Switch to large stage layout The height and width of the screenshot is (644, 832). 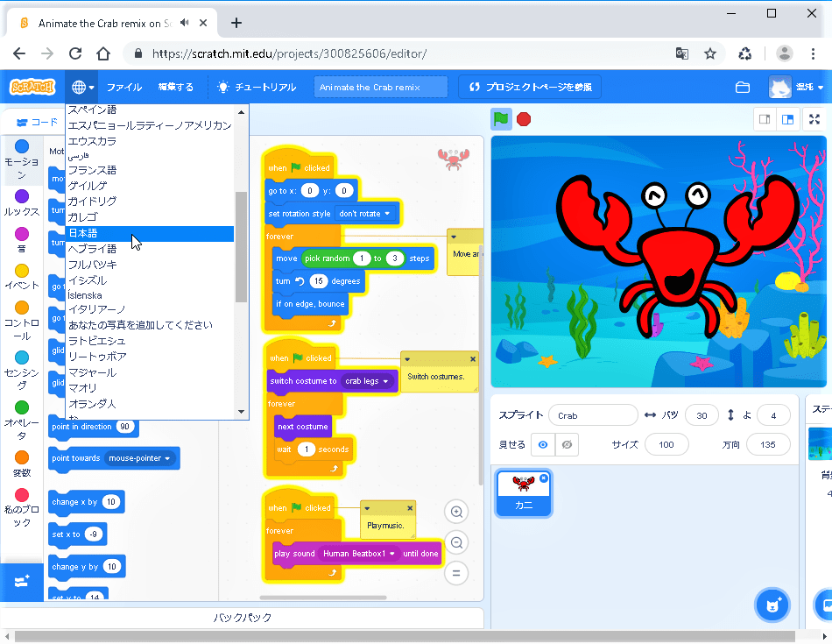pos(788,119)
